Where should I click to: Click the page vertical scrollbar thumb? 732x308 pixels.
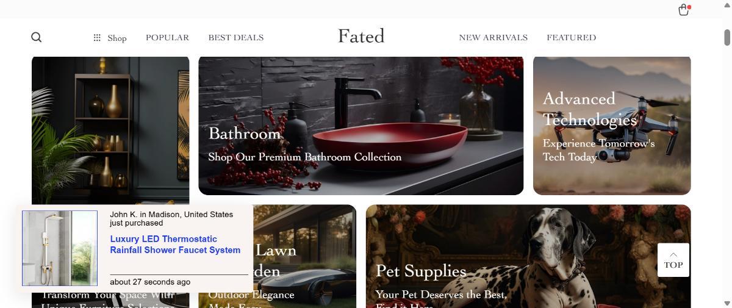[727, 36]
